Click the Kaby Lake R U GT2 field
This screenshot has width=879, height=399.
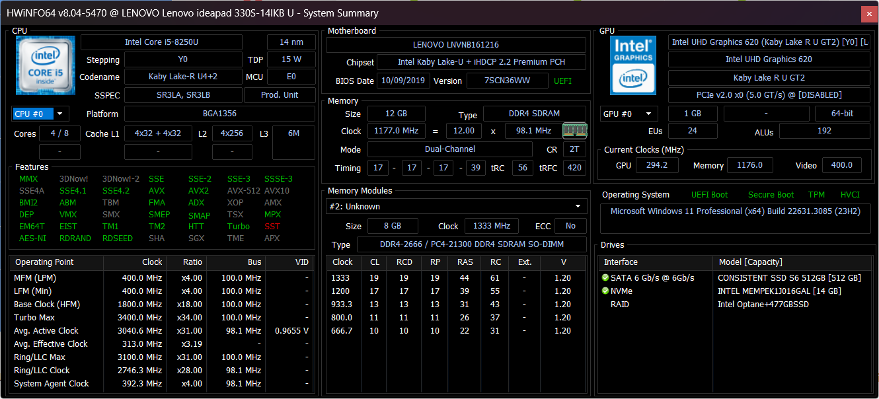click(x=769, y=77)
